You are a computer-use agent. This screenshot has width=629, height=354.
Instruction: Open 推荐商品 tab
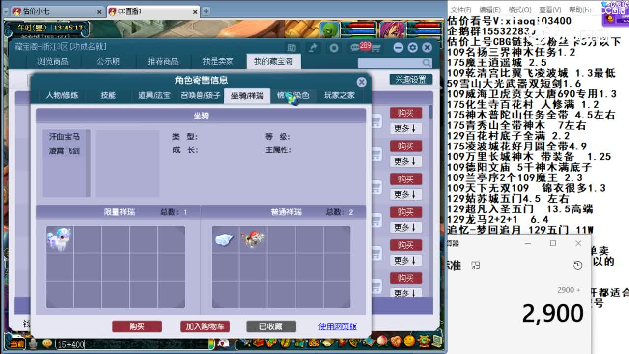click(163, 61)
